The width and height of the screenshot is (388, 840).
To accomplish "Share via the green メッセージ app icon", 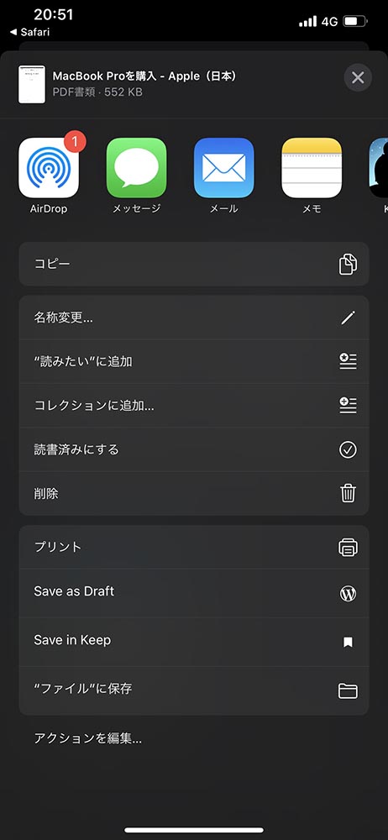I will (136, 168).
